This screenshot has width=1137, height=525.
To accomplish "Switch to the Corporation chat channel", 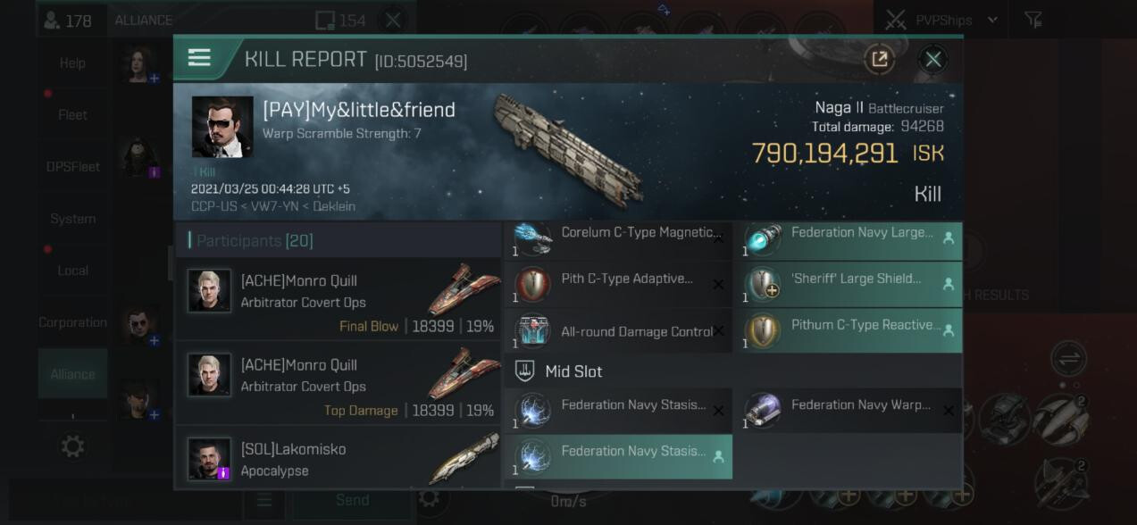I will point(72,322).
